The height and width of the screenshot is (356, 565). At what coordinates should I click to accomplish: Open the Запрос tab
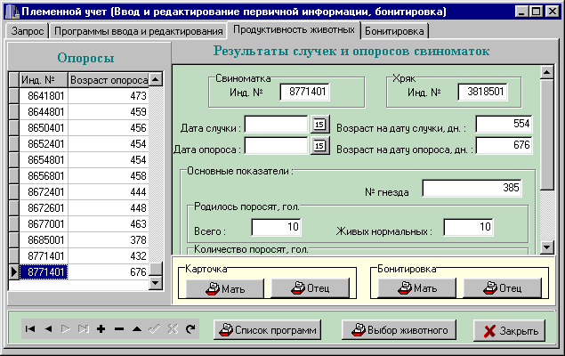28,31
